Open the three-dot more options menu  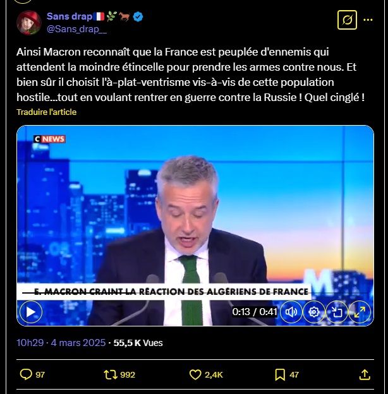pyautogui.click(x=368, y=20)
